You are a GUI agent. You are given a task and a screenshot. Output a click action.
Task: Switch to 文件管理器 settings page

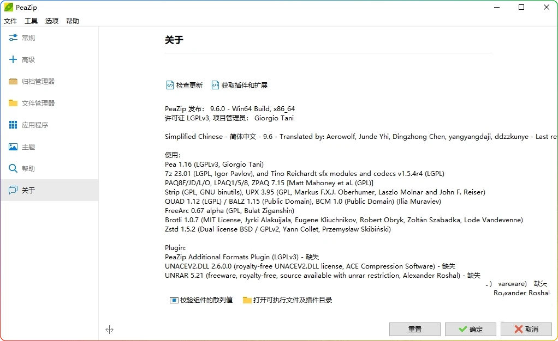(50, 103)
